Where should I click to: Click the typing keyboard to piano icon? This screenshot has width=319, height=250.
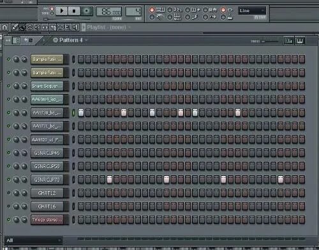point(160,10)
